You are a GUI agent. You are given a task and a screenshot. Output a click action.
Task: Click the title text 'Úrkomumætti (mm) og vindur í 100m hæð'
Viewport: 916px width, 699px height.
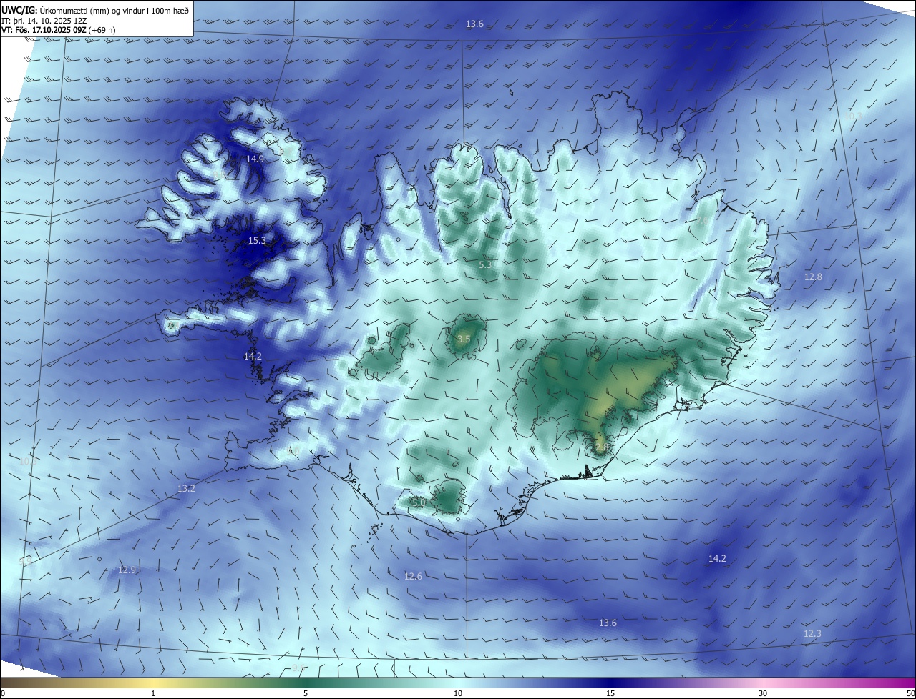[x=114, y=11]
